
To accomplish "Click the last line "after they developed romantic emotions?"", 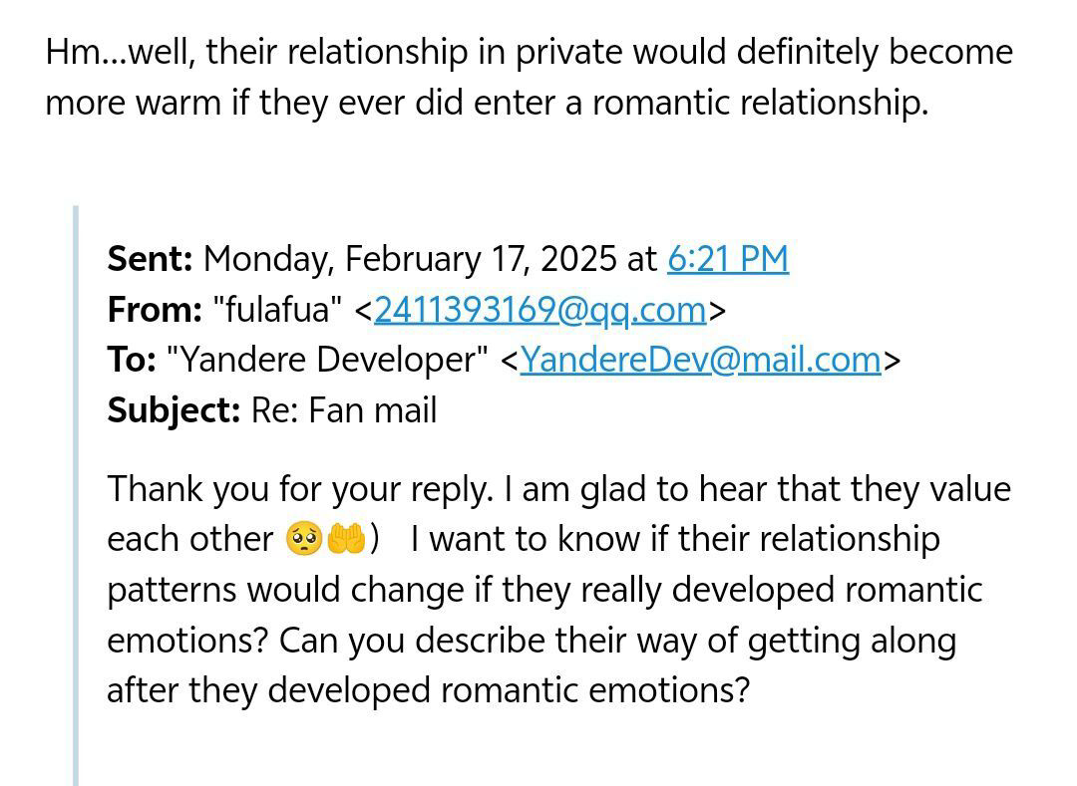I will coord(428,690).
